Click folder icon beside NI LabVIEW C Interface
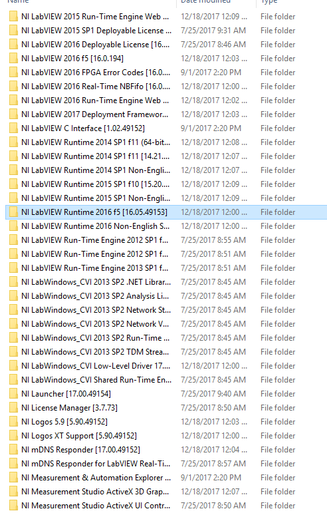The width and height of the screenshot is (327, 523). point(13,128)
